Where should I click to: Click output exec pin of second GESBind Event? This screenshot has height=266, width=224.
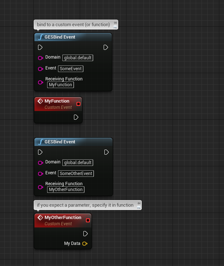(x=106, y=152)
